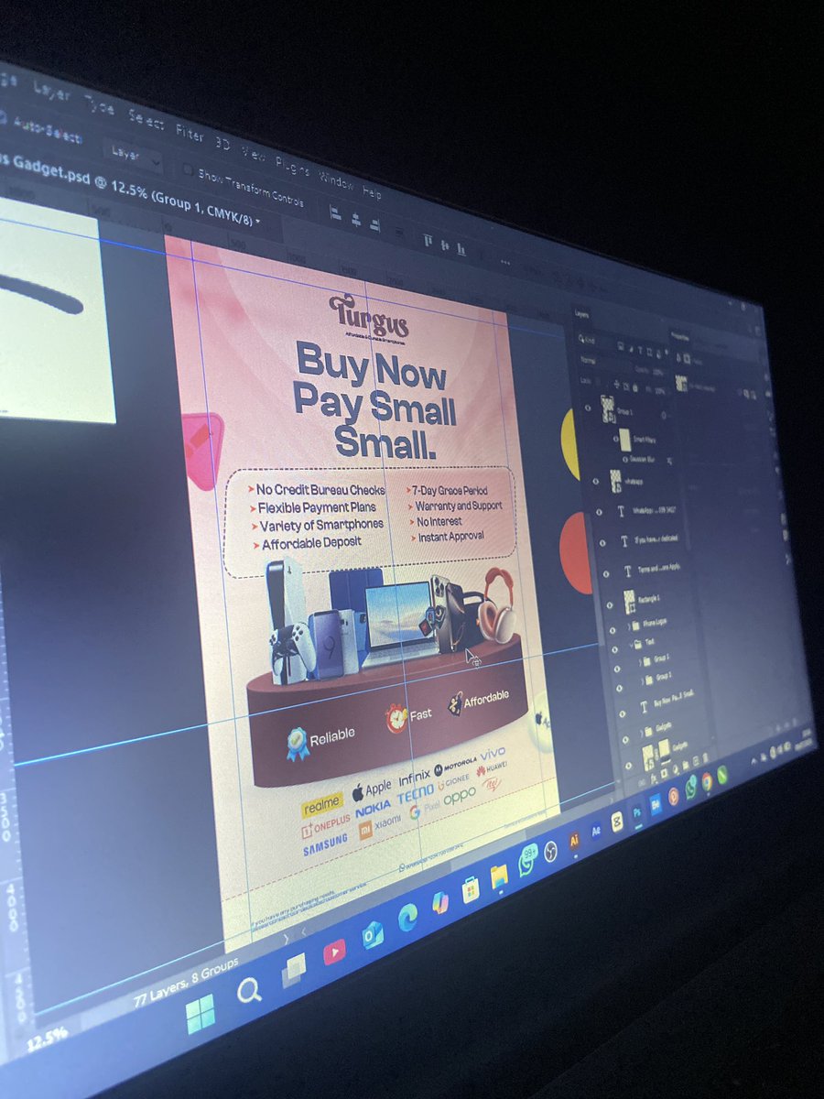Hide the whatsapp layer
The image size is (824, 1099).
pos(597,481)
